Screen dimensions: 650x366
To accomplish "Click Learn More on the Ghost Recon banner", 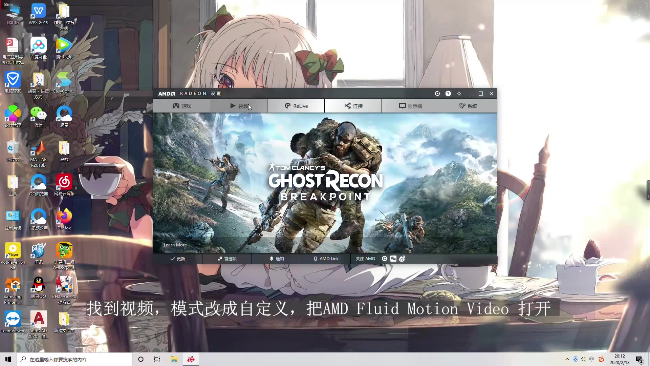I will tap(175, 245).
